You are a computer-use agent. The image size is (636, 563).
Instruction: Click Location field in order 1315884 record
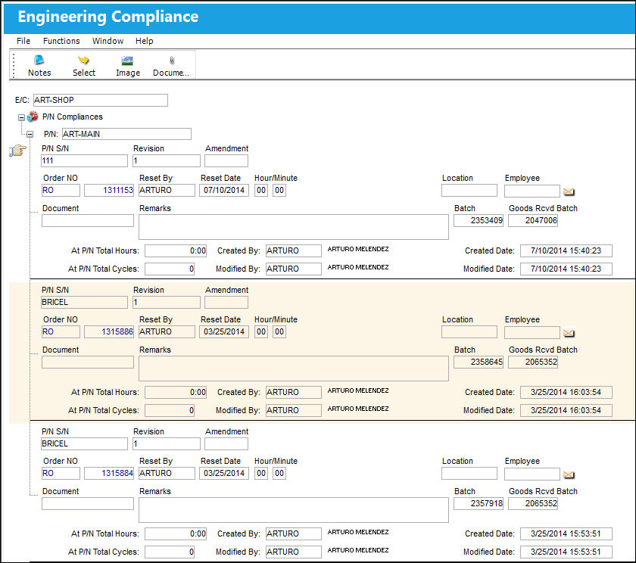coord(469,473)
